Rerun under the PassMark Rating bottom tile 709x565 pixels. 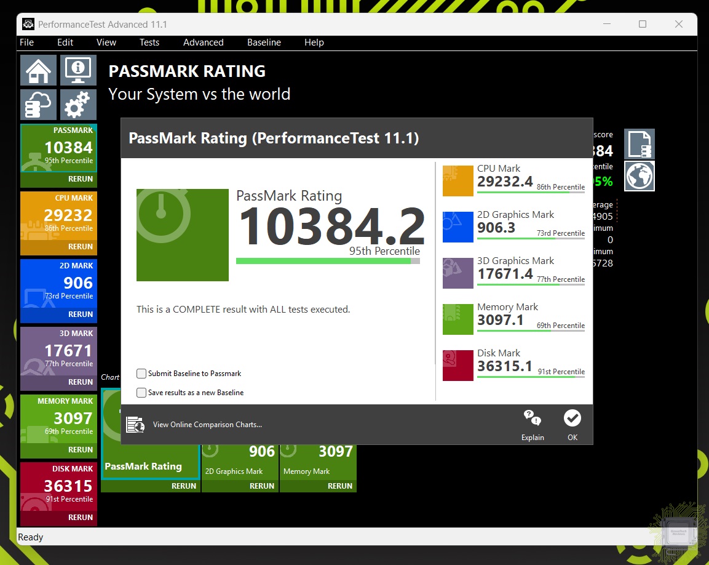click(x=184, y=486)
